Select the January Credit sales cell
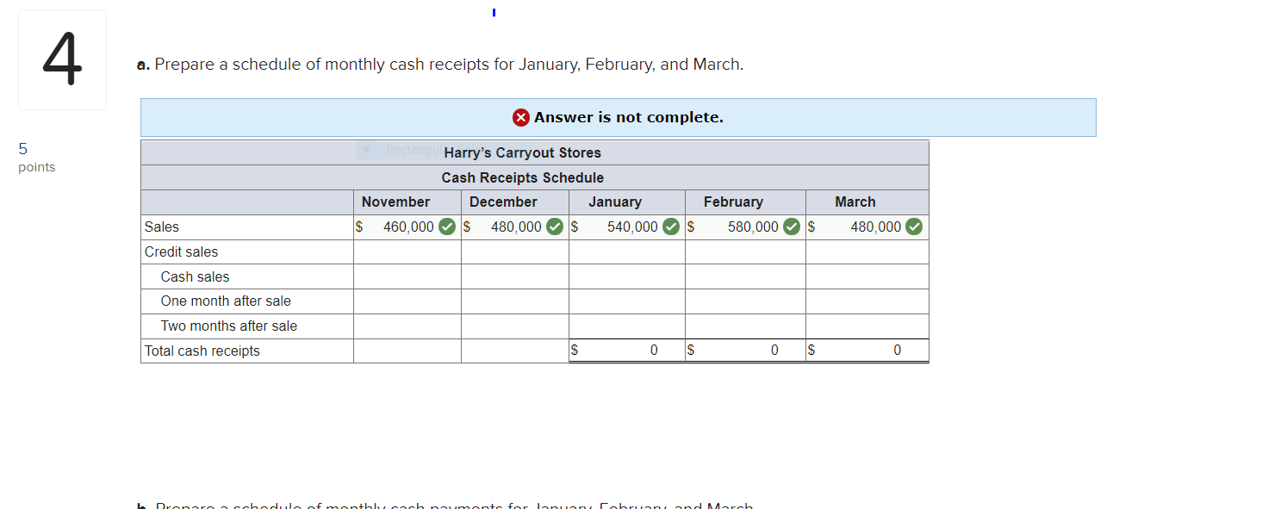This screenshot has width=1287, height=509. point(627,252)
